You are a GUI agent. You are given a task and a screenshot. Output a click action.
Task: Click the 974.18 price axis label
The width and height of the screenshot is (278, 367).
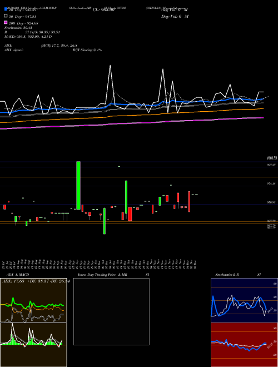[x=271, y=184]
